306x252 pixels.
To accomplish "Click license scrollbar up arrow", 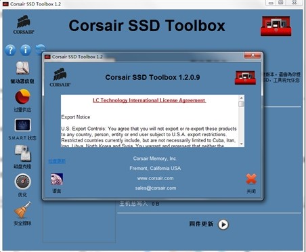I will 241,98.
